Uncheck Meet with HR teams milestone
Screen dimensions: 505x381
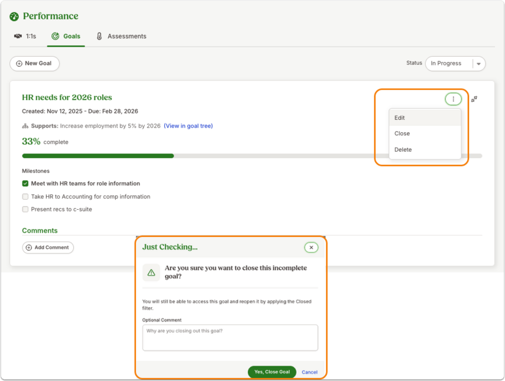point(25,184)
